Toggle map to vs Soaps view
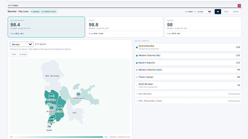The height and width of the screenshot is (139, 248). [x=23, y=54]
